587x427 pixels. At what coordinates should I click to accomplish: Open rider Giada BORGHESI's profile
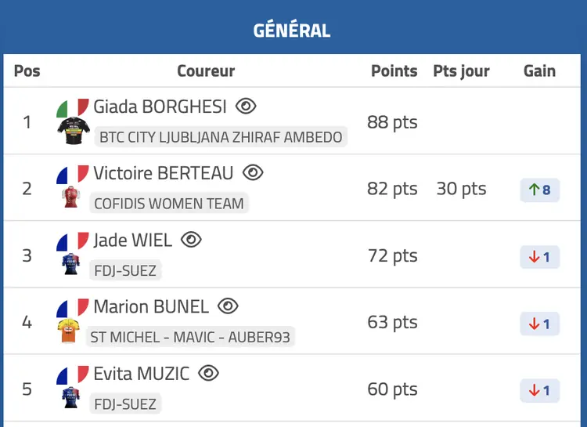(160, 107)
